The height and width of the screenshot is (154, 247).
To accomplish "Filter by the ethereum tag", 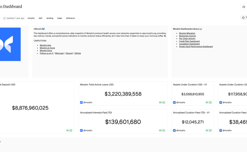I will [x=70, y=18].
